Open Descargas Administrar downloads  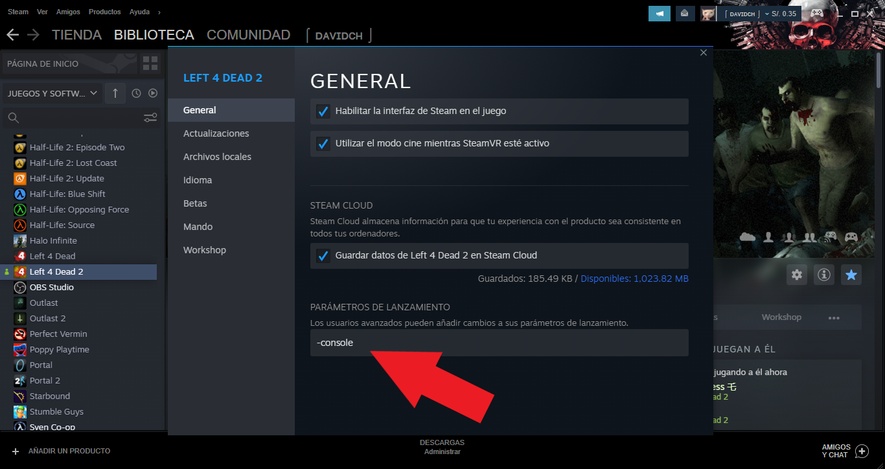point(442,447)
